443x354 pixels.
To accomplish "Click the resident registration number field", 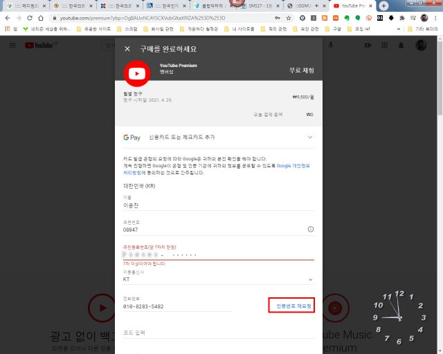I will [x=219, y=255].
